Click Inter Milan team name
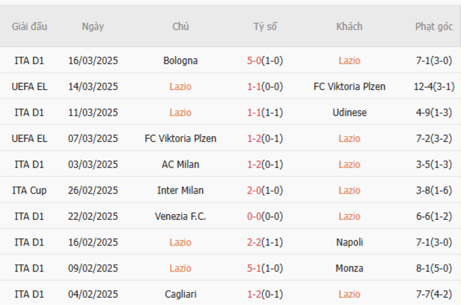 tap(180, 190)
